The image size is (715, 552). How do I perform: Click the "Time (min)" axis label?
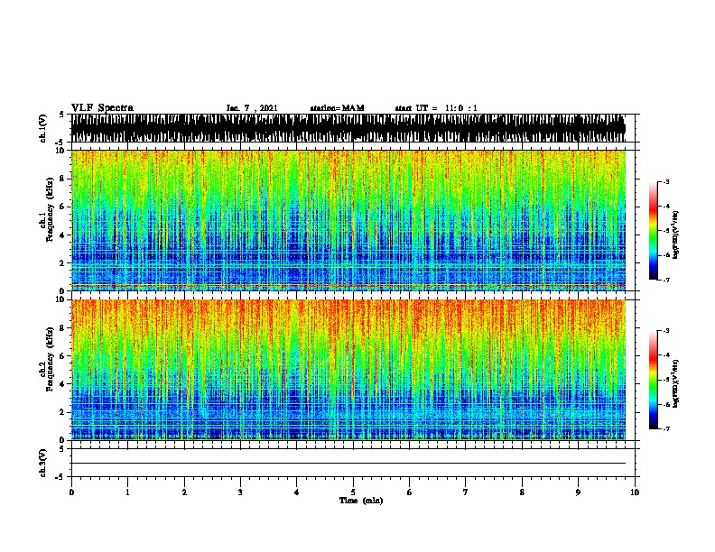coord(361,501)
